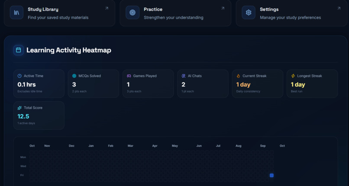Click the 'AI Chats' label
This screenshot has width=349, height=186.
[x=195, y=76]
